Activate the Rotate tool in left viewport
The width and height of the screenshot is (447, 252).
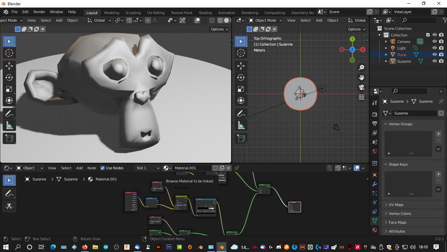click(9, 77)
